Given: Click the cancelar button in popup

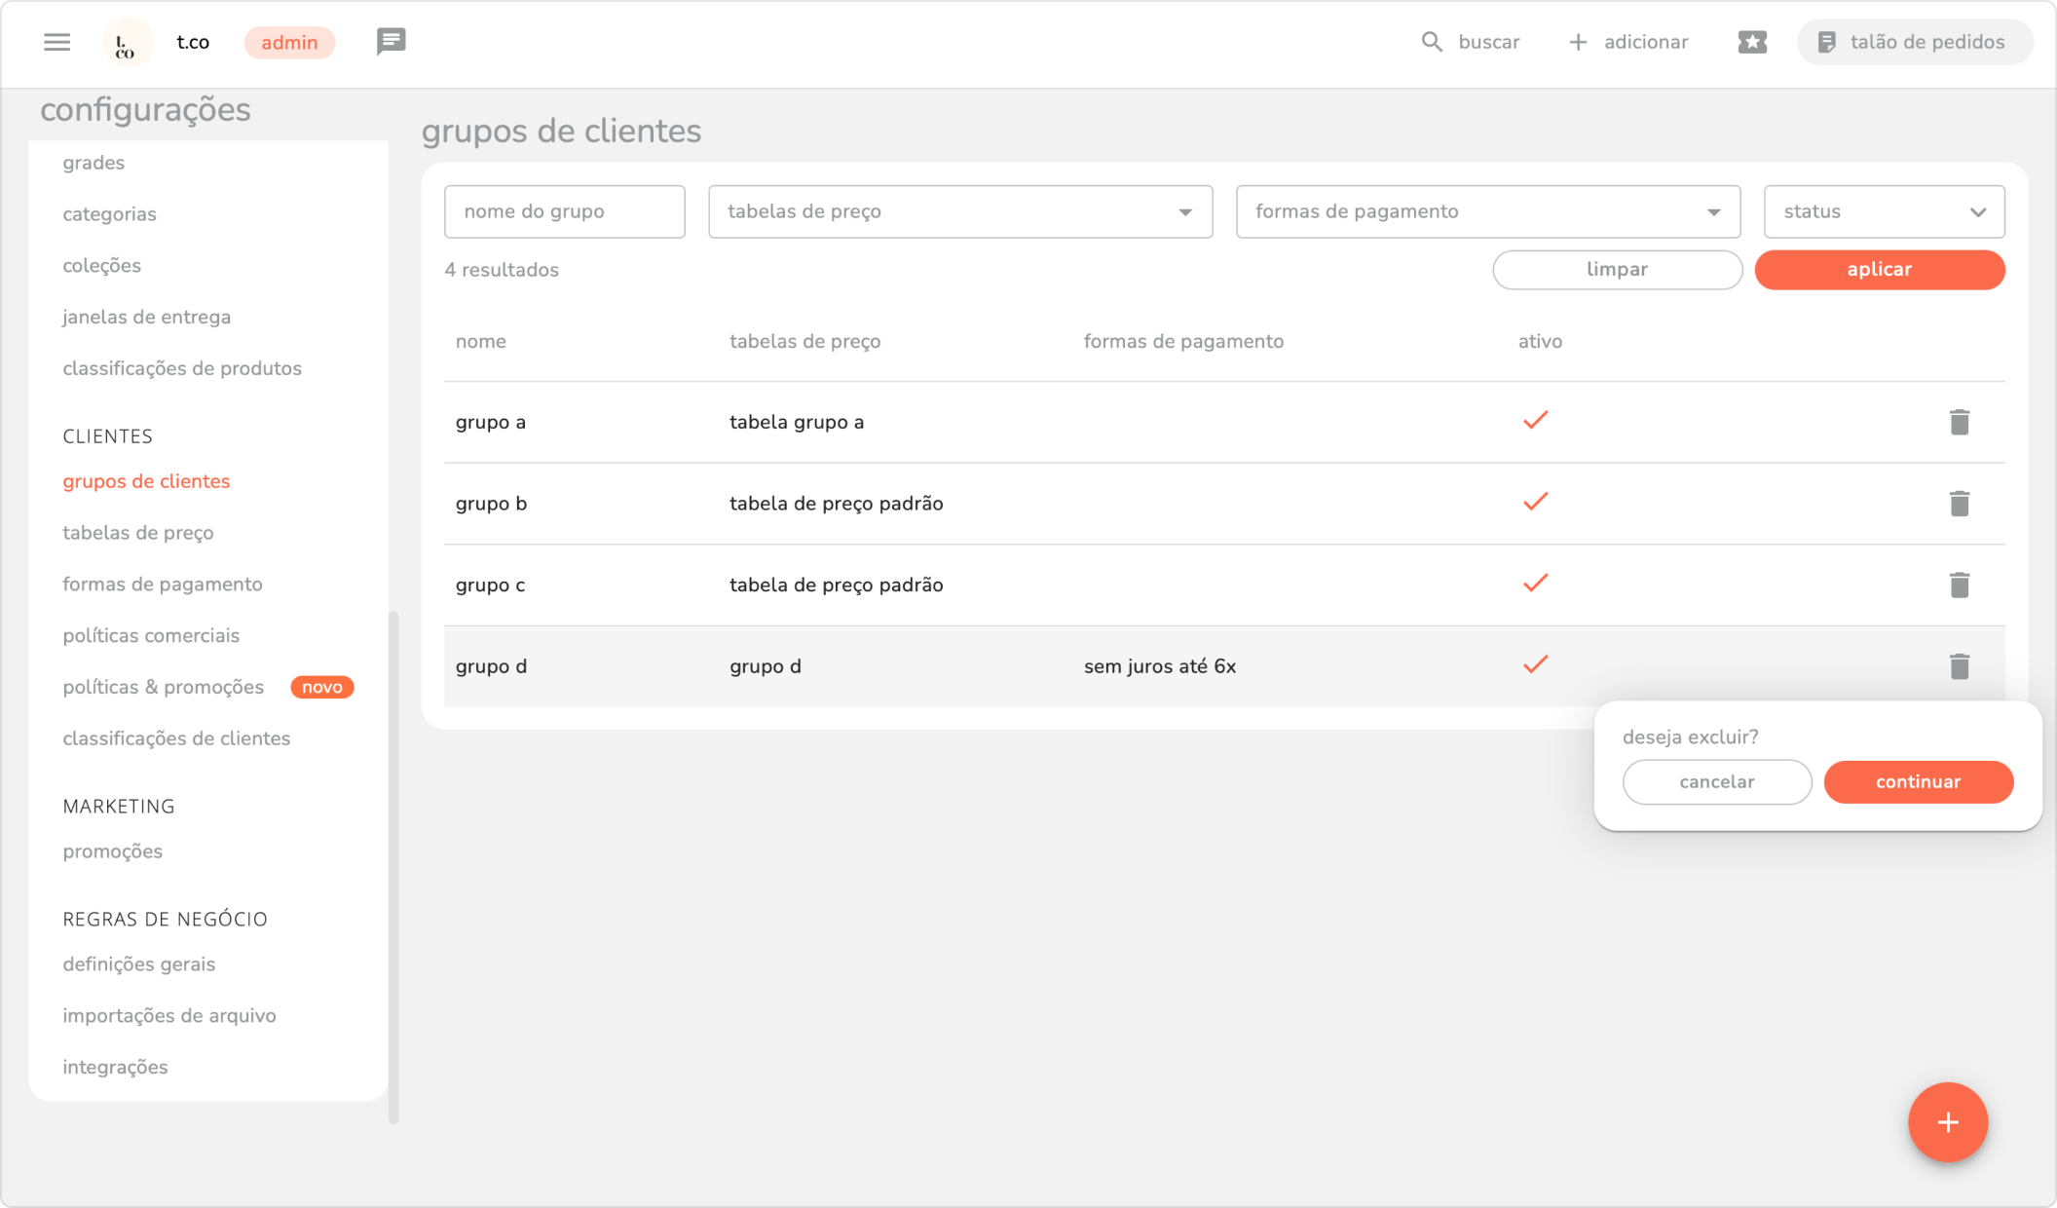Looking at the screenshot, I should (1716, 782).
